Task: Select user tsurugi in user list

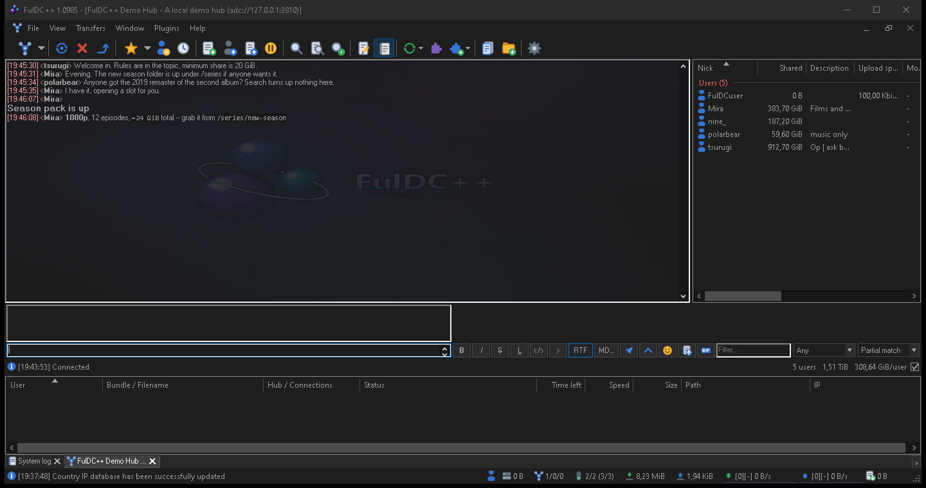Action: coord(807,147)
